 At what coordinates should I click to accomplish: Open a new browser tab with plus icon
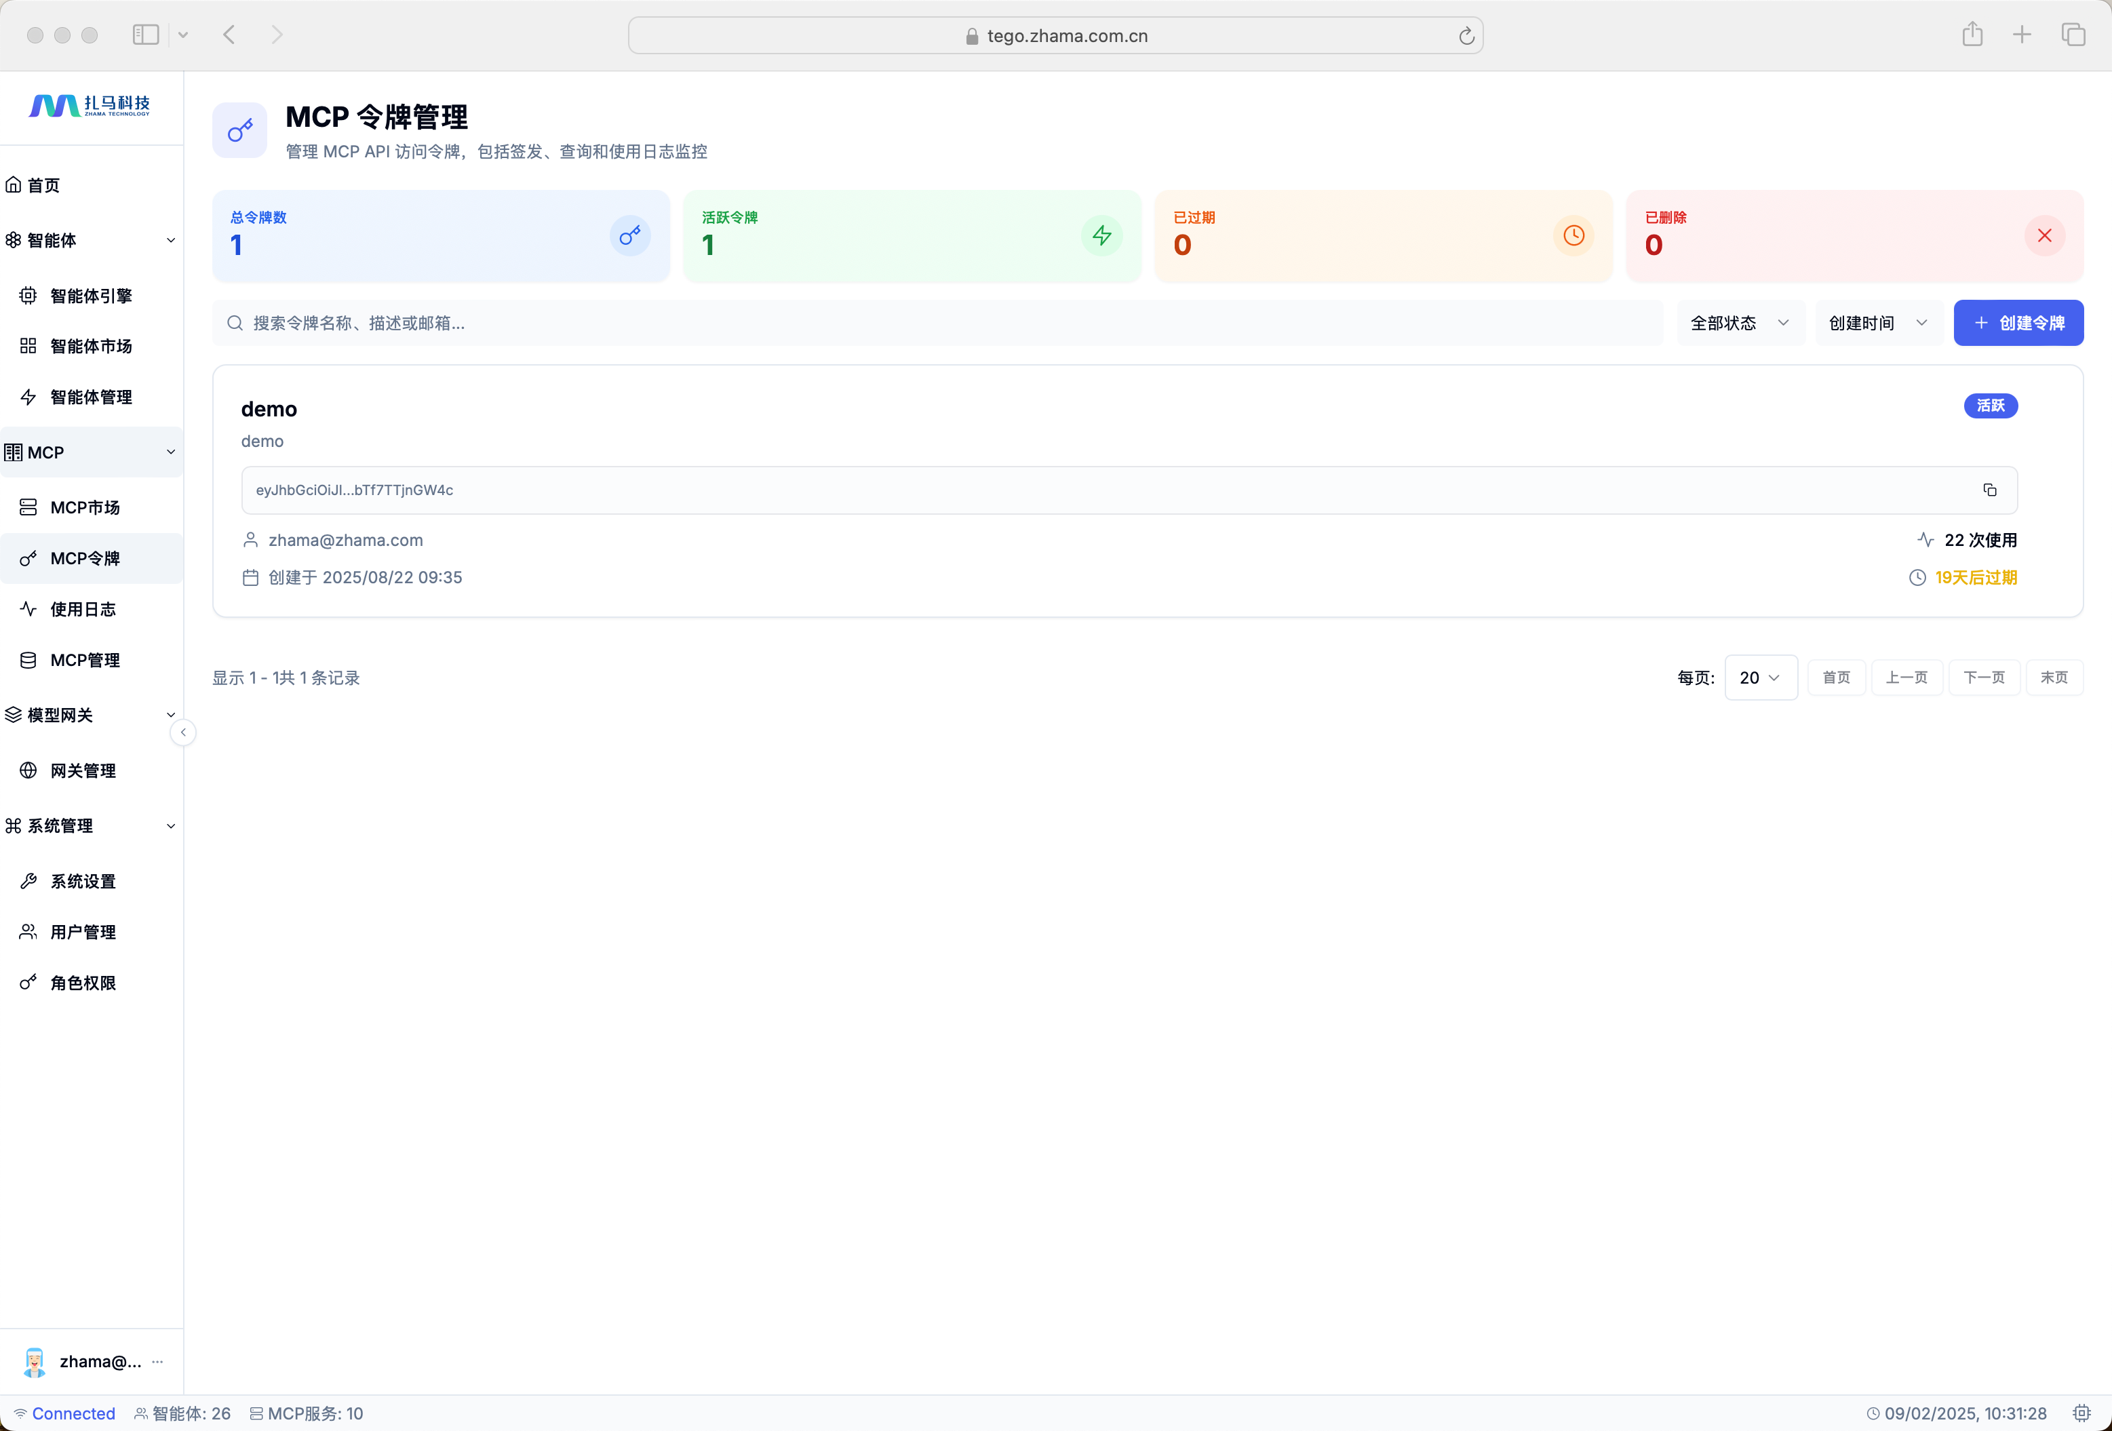pyautogui.click(x=2021, y=35)
